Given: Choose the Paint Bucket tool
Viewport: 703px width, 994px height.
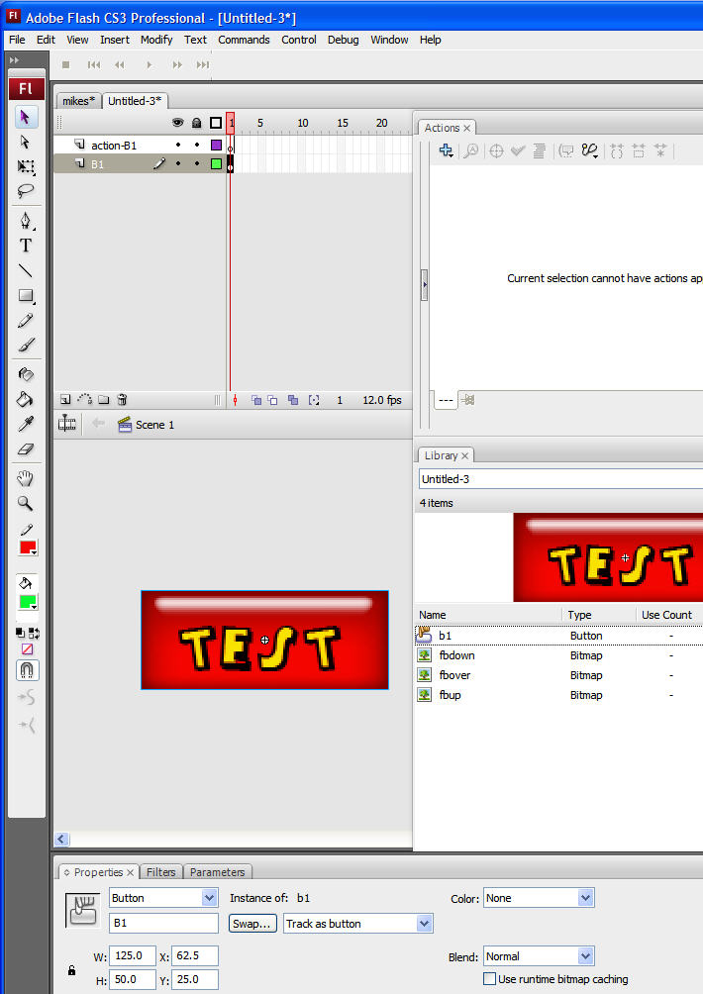Looking at the screenshot, I should coord(26,400).
